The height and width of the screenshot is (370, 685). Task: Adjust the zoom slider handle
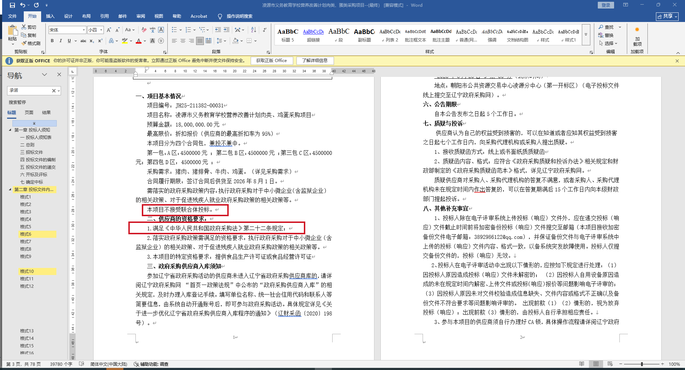pyautogui.click(x=642, y=364)
